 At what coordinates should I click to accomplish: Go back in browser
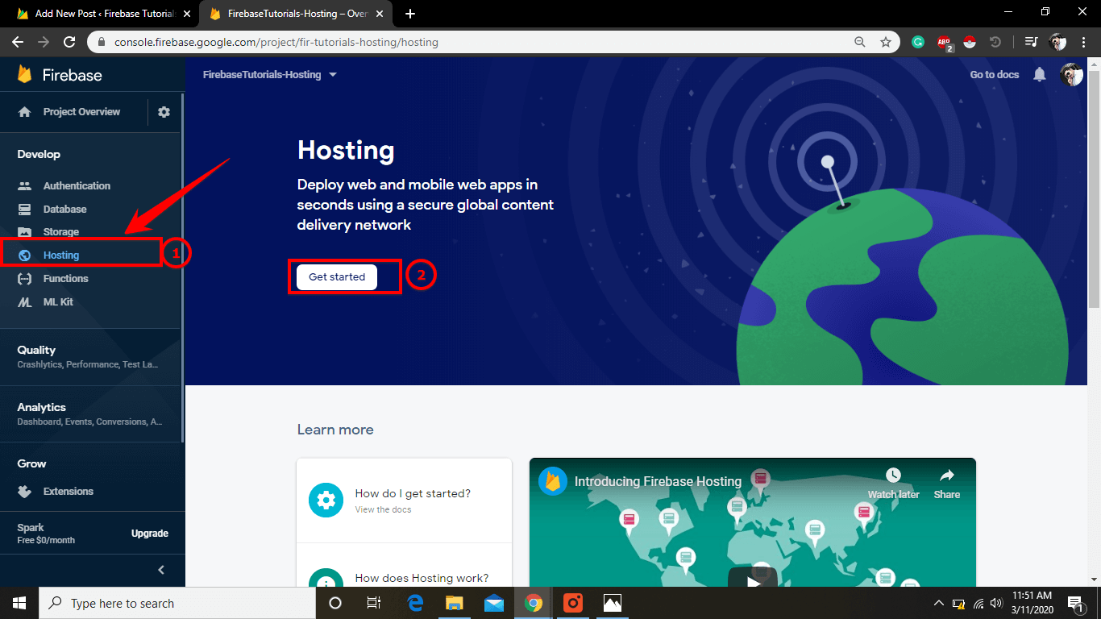pyautogui.click(x=18, y=42)
